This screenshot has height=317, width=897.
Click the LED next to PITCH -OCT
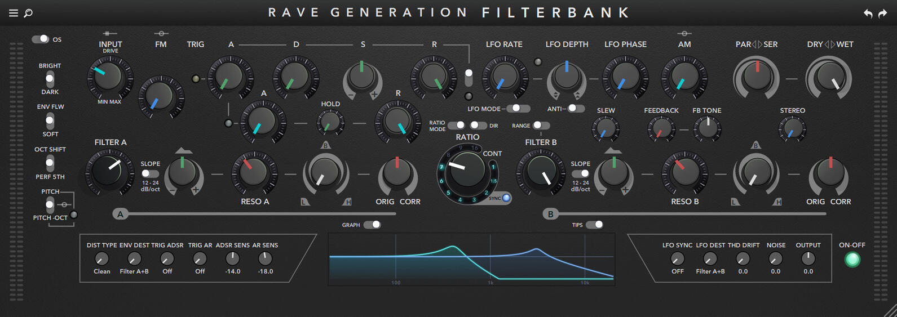coord(74,215)
